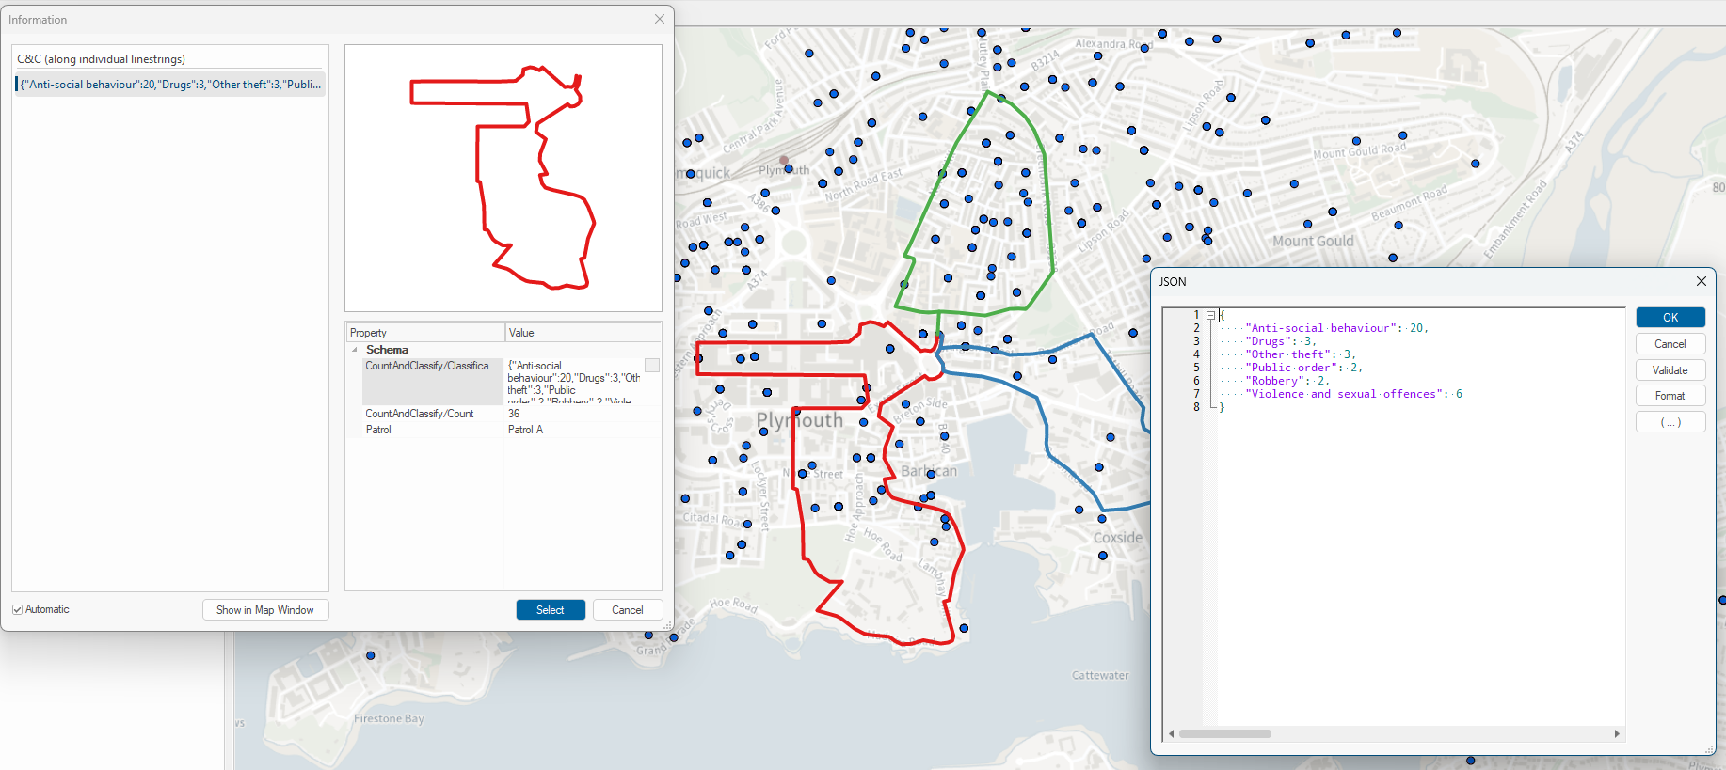Validate the JSON content

tap(1670, 370)
